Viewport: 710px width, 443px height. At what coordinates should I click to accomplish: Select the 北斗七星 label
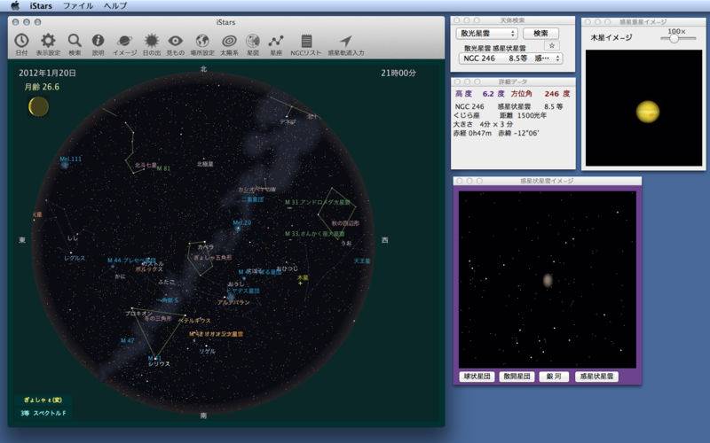click(146, 165)
